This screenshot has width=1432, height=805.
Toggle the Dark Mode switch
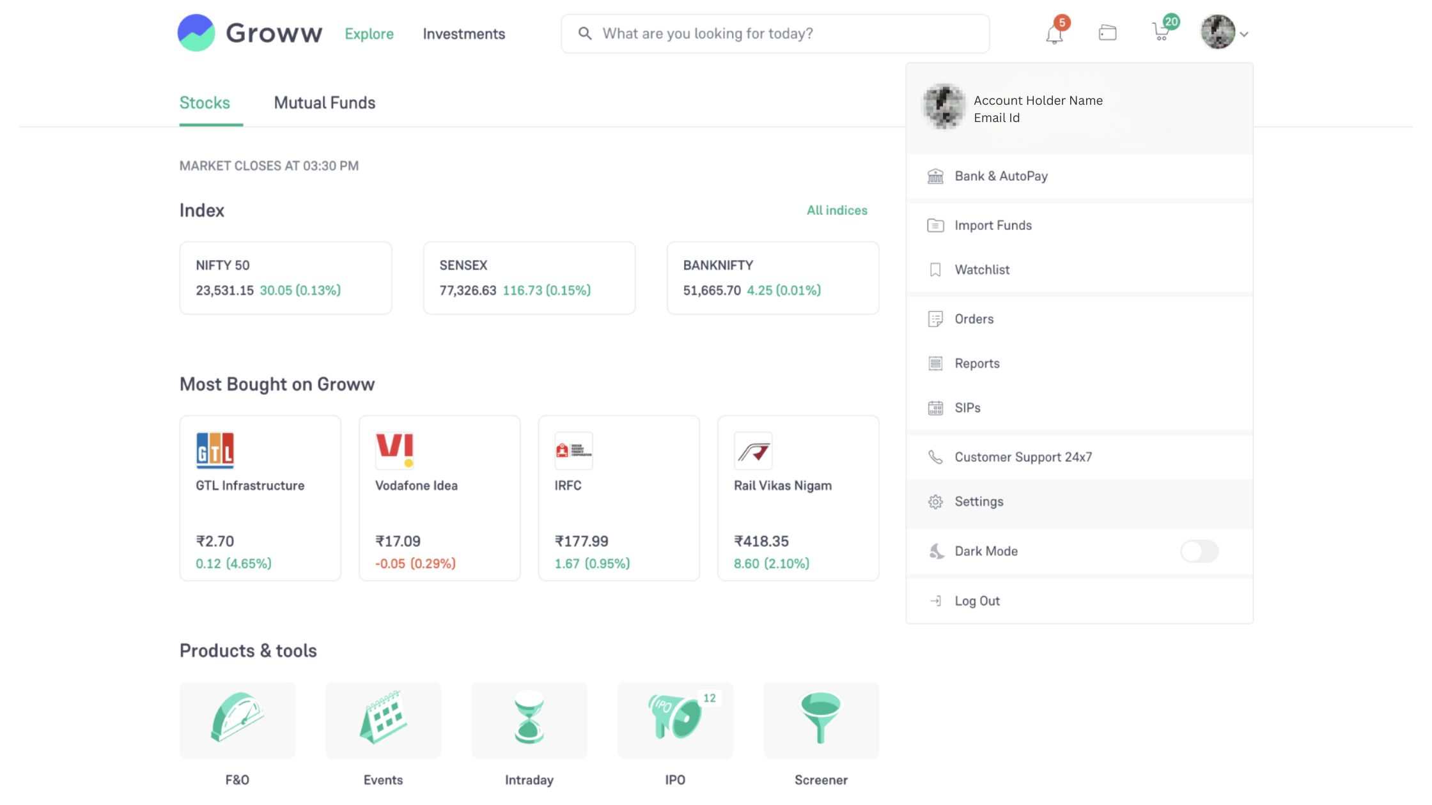1199,551
